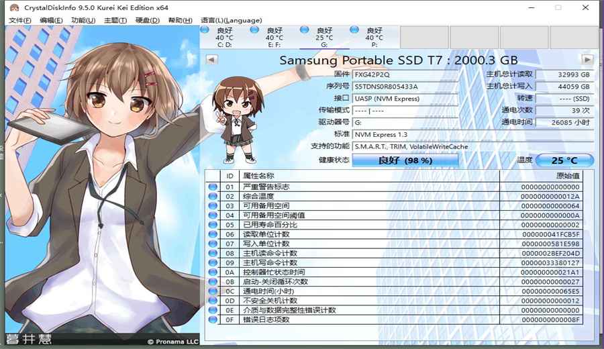604x349 pixels.
Task: Click raw value 000000000065E5
Action: tap(550, 291)
